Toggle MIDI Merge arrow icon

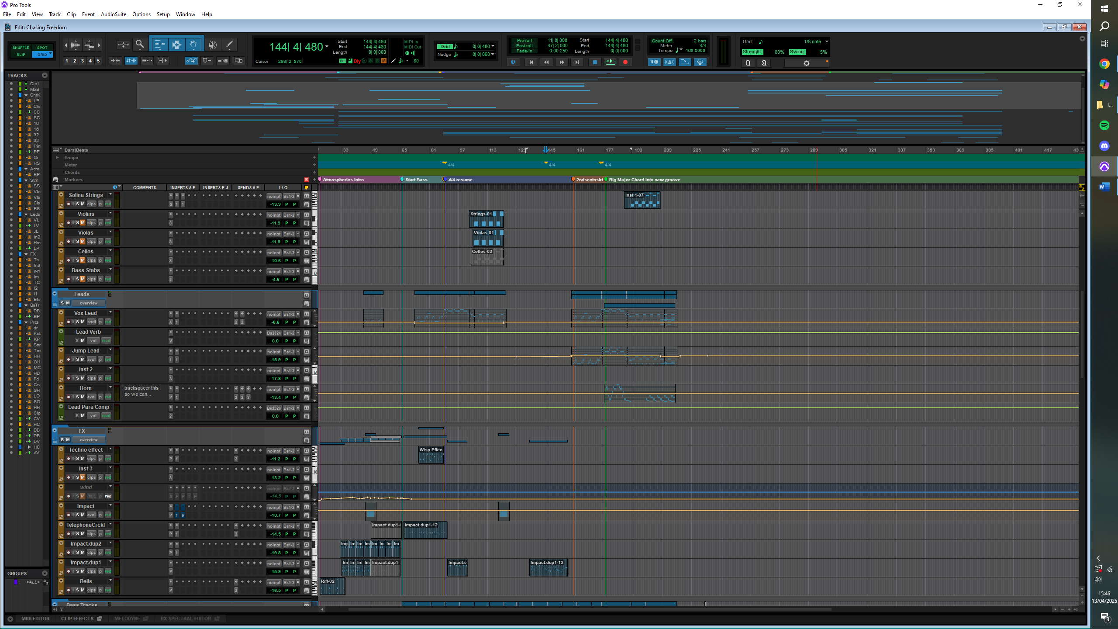tap(685, 62)
